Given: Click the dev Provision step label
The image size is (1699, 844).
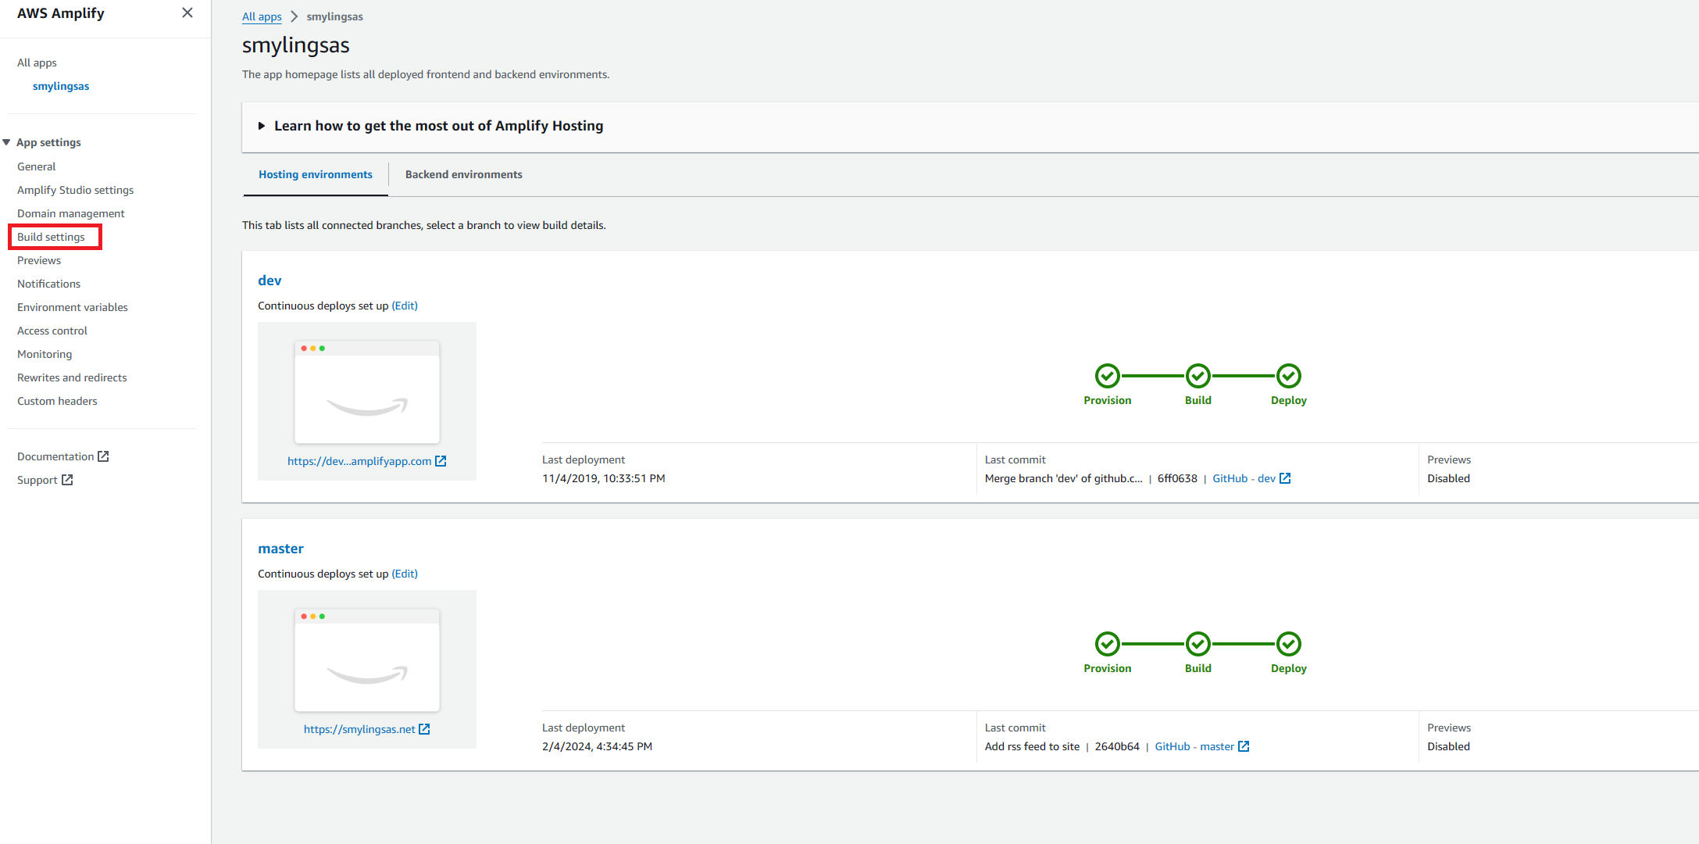Looking at the screenshot, I should [1107, 400].
